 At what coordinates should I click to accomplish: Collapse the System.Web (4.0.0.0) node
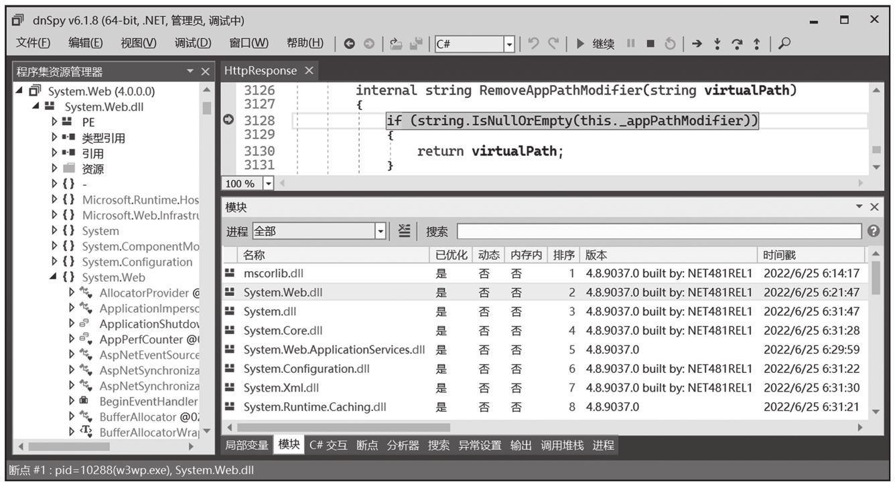point(19,91)
